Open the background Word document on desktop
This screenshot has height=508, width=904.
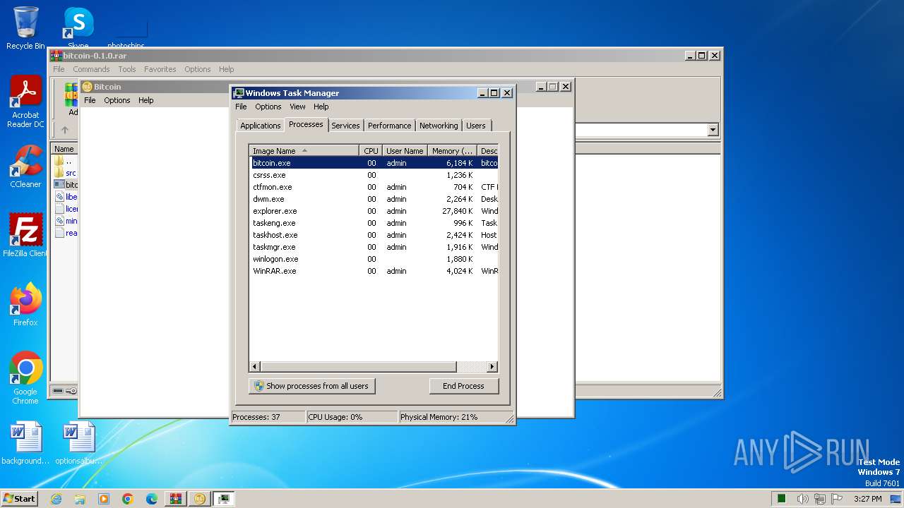pos(25,443)
